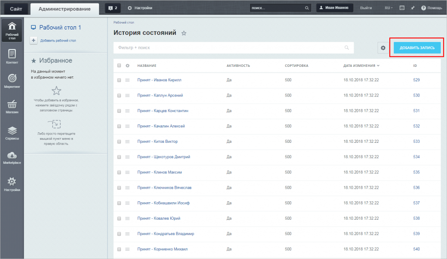Check the box for Принят - Китов Виктор
The image size is (447, 259).
coord(119,142)
